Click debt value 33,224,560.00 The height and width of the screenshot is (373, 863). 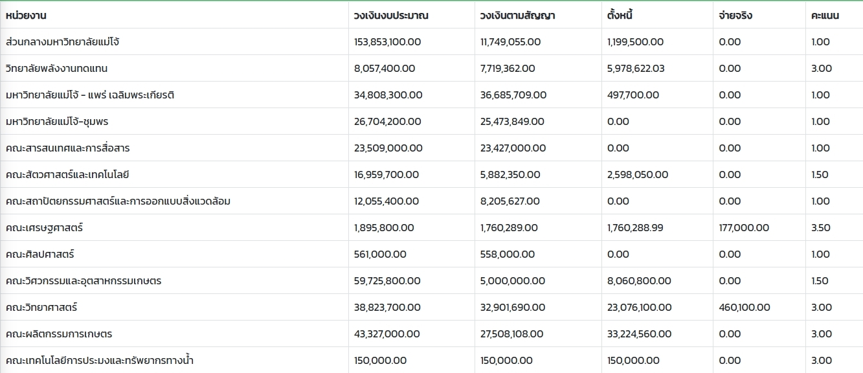click(640, 334)
